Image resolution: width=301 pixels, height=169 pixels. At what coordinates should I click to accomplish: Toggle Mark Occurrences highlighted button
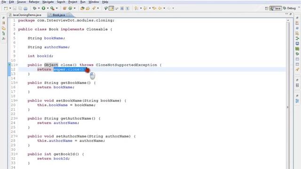coord(111,8)
